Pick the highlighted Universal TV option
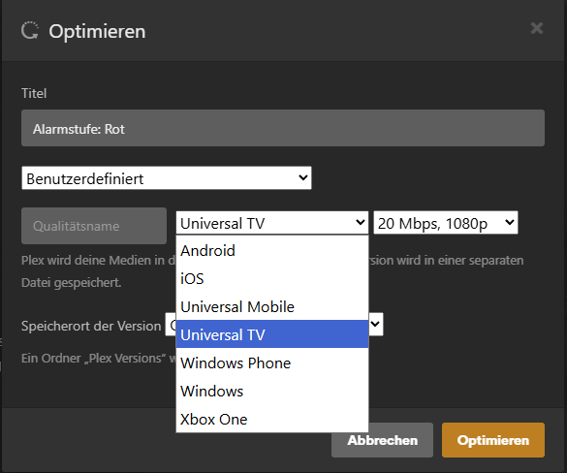567x473 pixels. pyautogui.click(x=272, y=334)
